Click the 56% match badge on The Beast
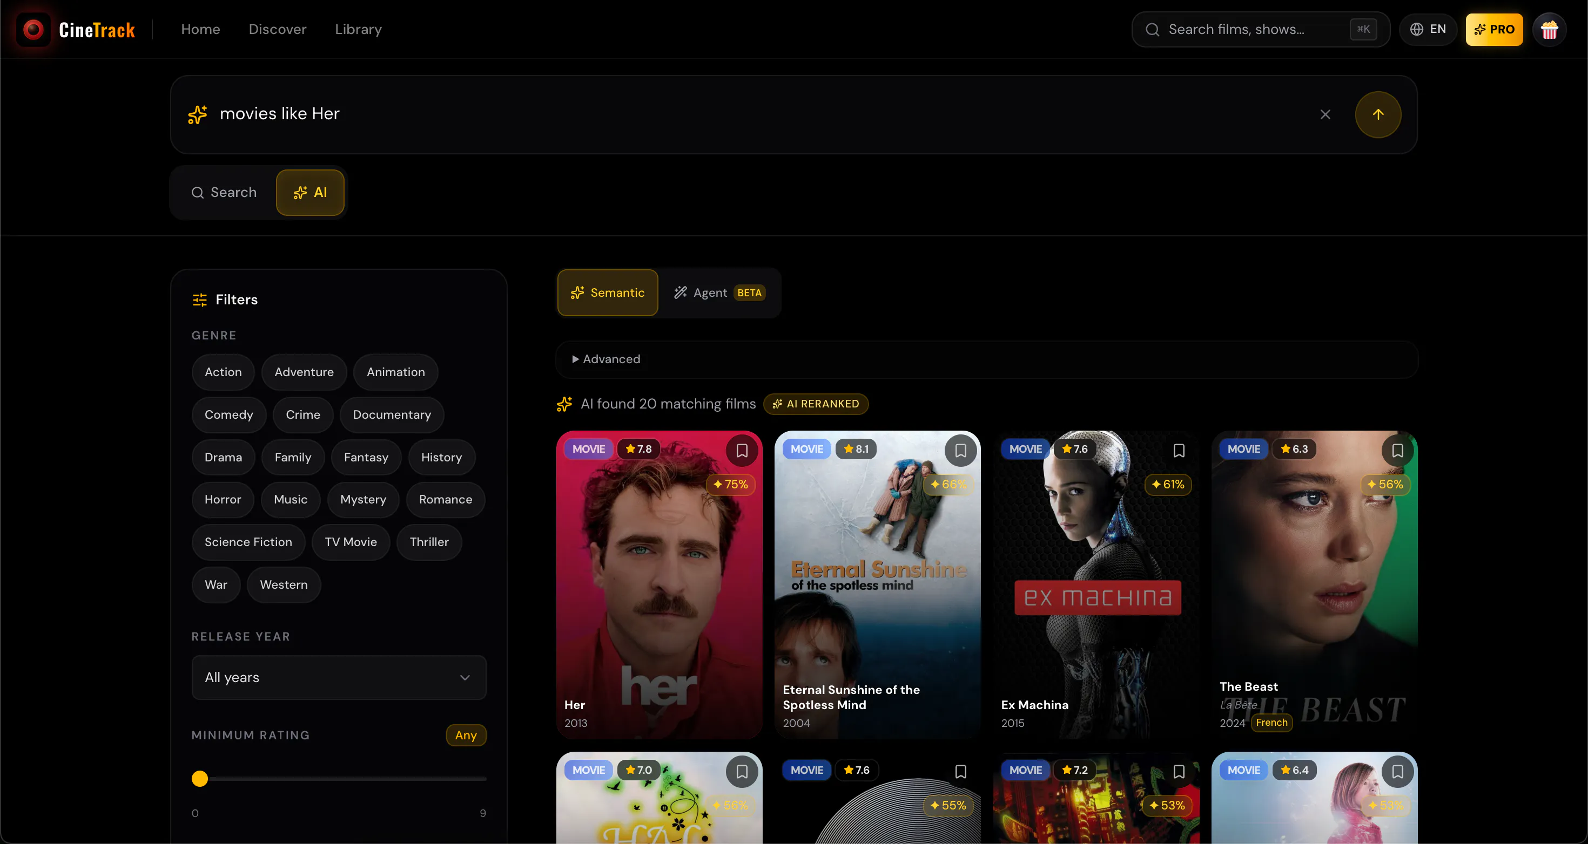Image resolution: width=1588 pixels, height=844 pixels. 1385,484
